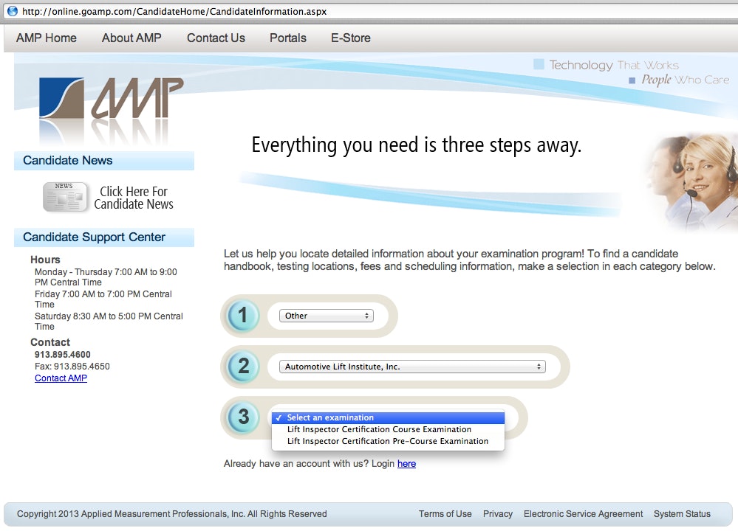Click the newspaper Candidate News icon
Image resolution: width=738 pixels, height=531 pixels.
coord(66,197)
